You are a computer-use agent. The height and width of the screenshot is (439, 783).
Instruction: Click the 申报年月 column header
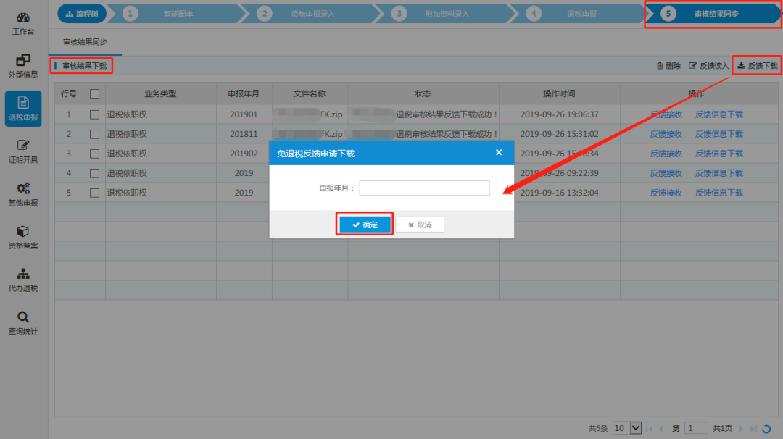point(244,93)
